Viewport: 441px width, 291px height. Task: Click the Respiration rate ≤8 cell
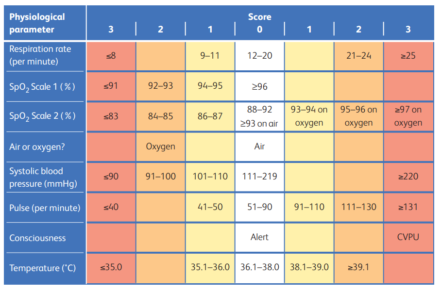pos(111,56)
